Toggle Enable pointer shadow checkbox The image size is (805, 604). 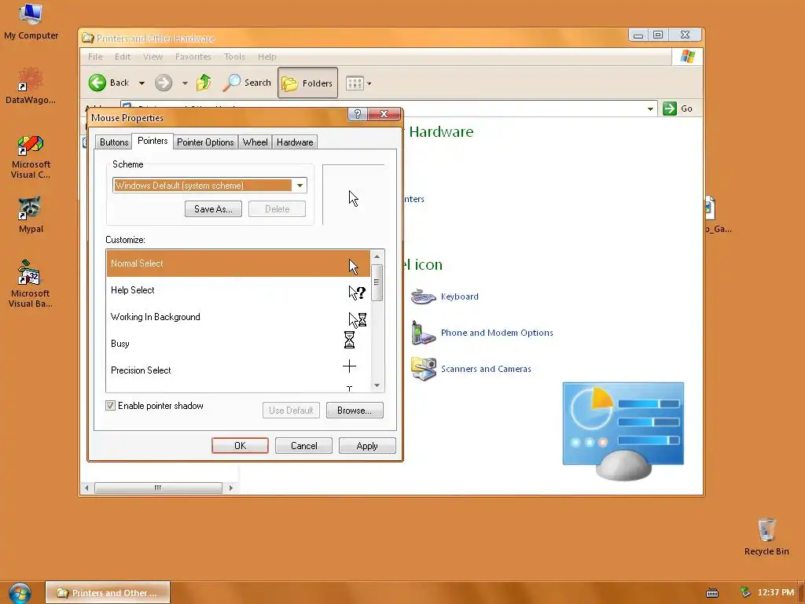click(x=110, y=406)
